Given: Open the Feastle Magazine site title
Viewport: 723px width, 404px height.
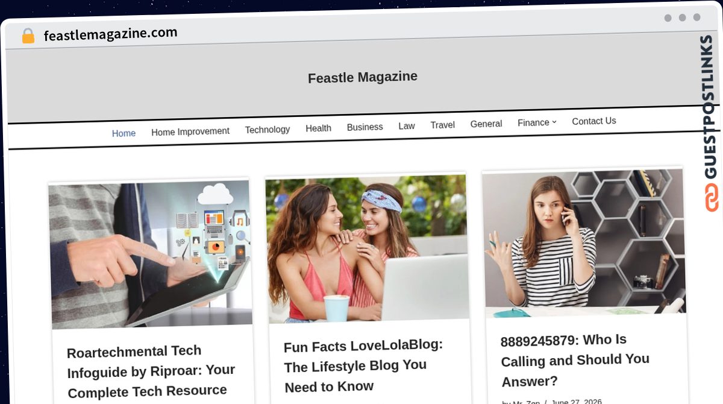Looking at the screenshot, I should (x=363, y=77).
